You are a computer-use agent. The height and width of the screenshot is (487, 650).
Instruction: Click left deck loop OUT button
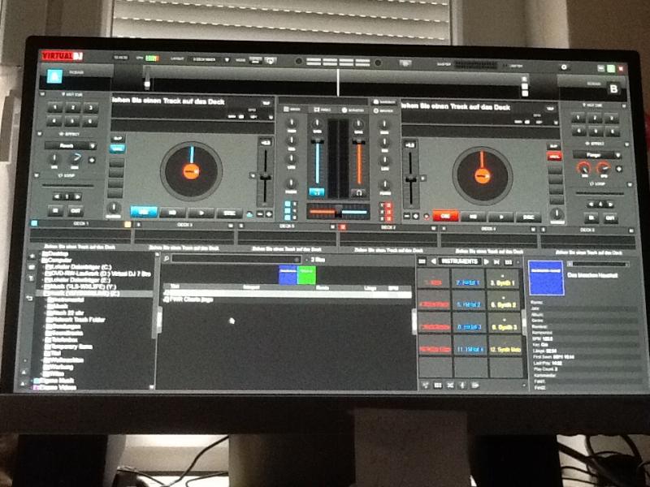(76, 211)
